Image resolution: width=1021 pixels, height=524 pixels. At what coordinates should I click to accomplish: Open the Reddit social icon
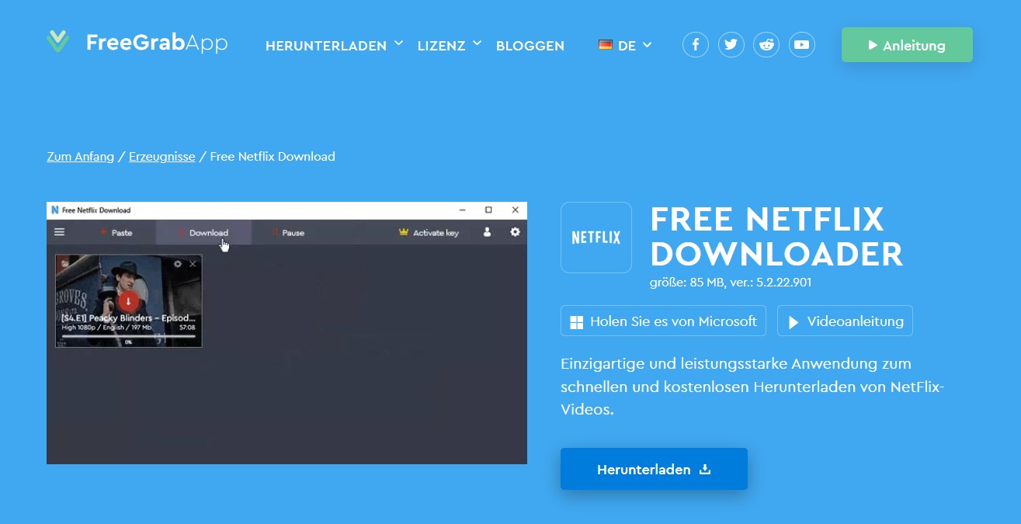766,45
